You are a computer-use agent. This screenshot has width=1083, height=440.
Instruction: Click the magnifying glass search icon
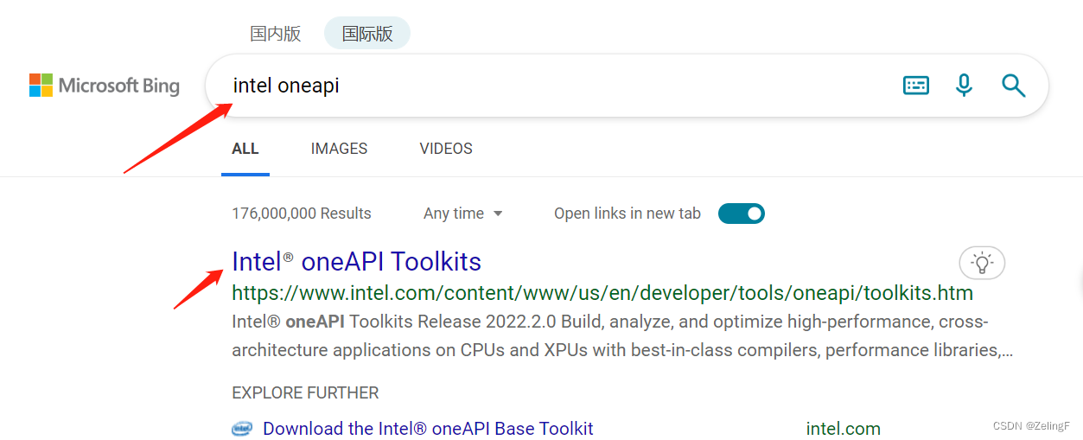[x=1013, y=85]
